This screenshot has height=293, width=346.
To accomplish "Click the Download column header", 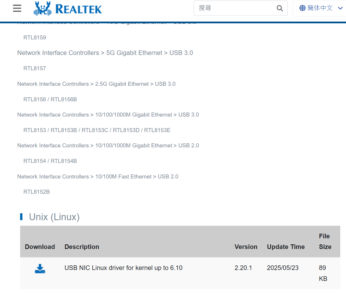I will coord(40,247).
